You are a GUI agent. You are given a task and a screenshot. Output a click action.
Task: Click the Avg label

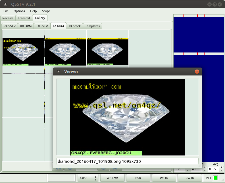pos(216,164)
